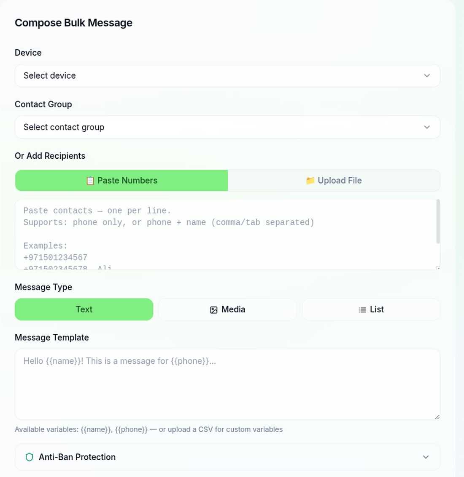The width and height of the screenshot is (464, 477).
Task: Select the Media message type
Action: pyautogui.click(x=227, y=309)
